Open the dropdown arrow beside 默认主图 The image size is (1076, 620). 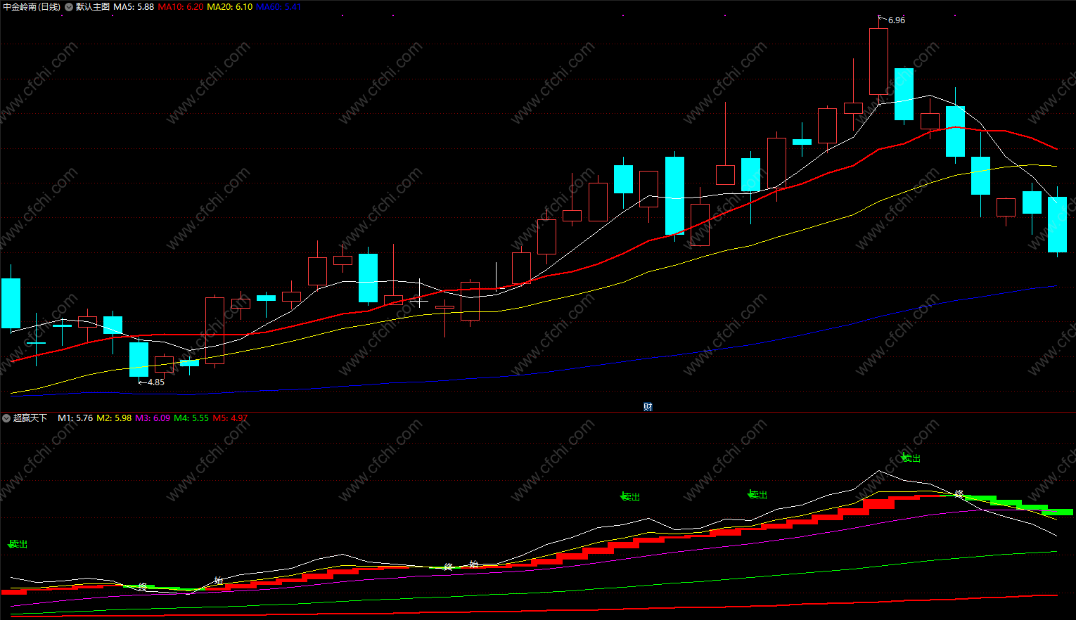click(x=69, y=7)
